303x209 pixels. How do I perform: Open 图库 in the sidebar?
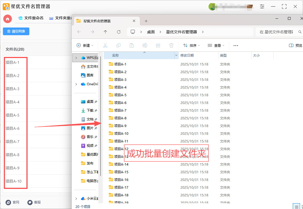coord(87,75)
